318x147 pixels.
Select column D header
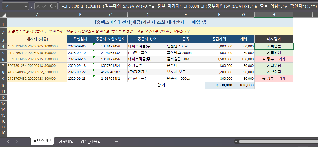click(147, 14)
